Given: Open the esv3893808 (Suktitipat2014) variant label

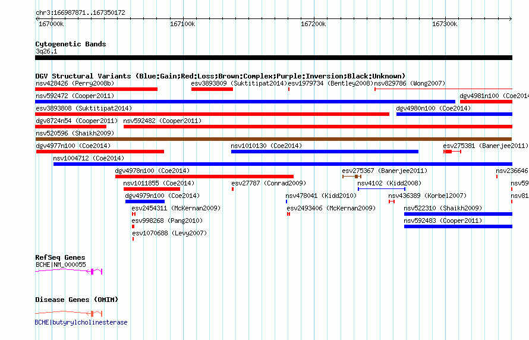Looking at the screenshot, I should (x=84, y=108).
